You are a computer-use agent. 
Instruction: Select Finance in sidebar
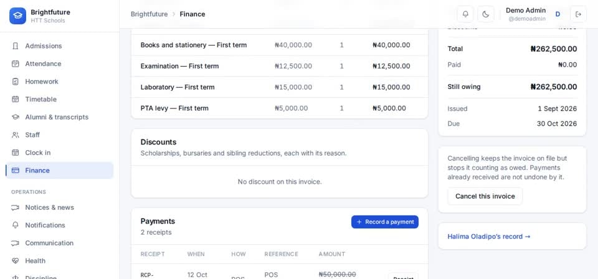[x=60, y=171]
